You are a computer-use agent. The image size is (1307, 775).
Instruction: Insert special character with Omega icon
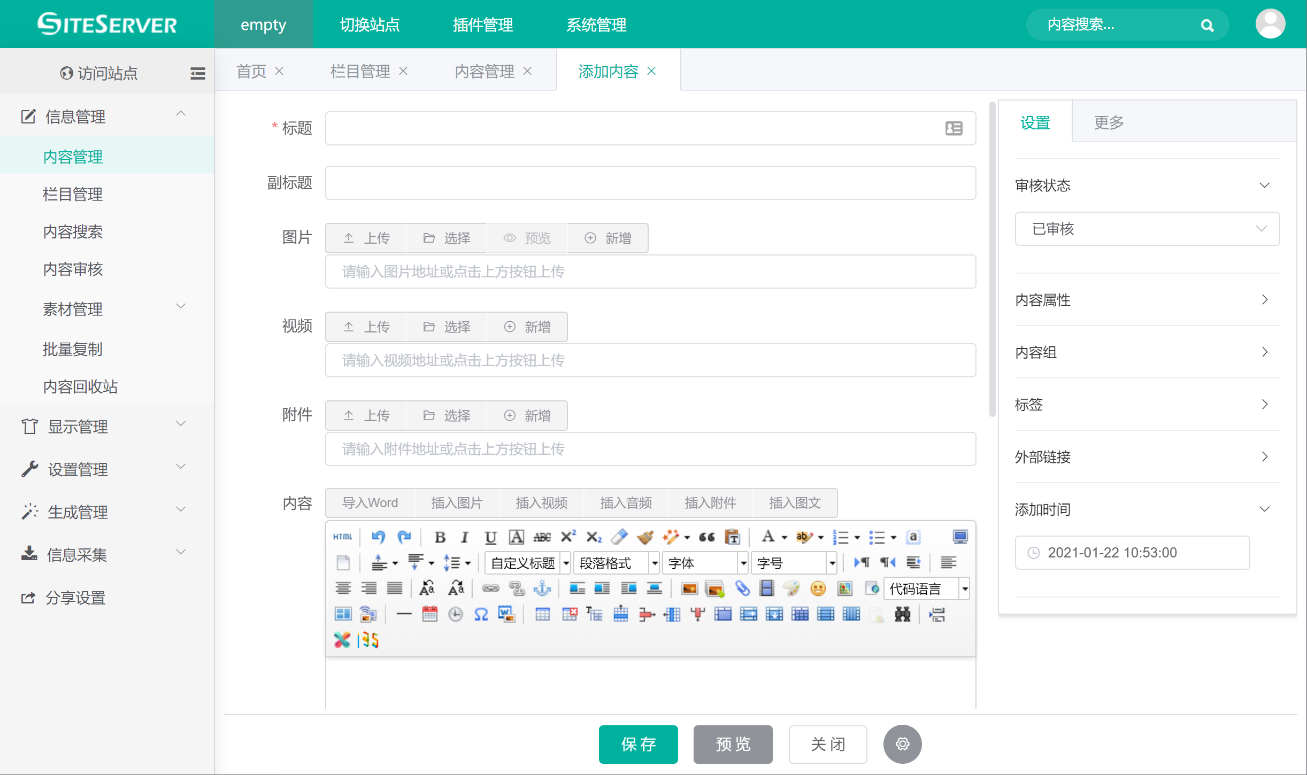pos(481,615)
